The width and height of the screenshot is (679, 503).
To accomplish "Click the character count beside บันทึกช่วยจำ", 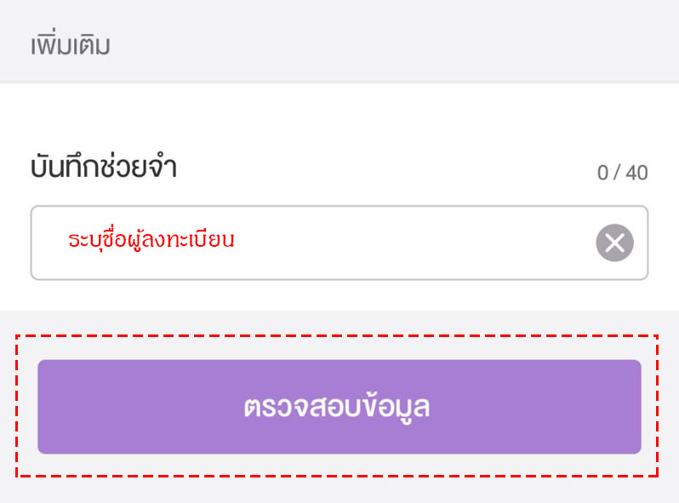I will (x=622, y=173).
